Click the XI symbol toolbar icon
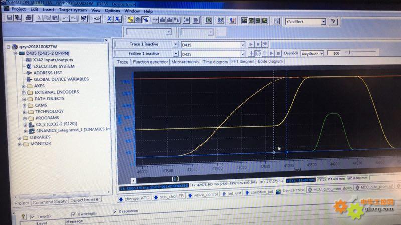 point(110,19)
